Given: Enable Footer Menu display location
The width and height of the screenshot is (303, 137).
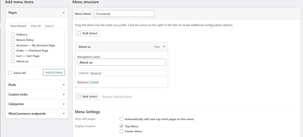Looking at the screenshot, I should pyautogui.click(x=121, y=131).
